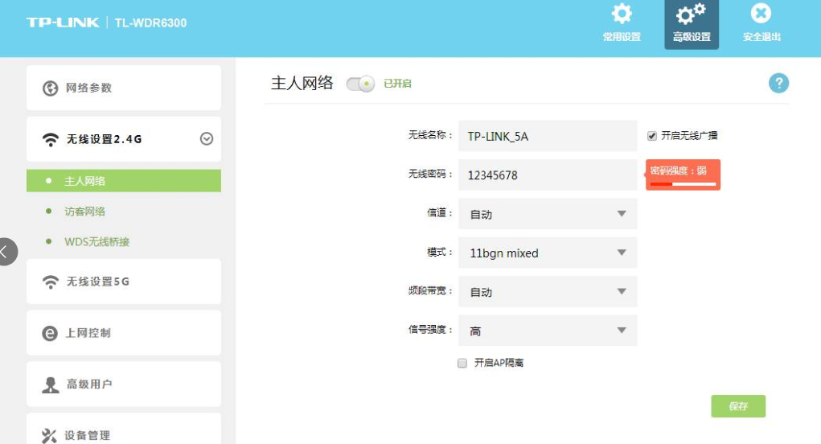Open the 模式 11bgn mixed dropdown
Image resolution: width=821 pixels, height=444 pixels.
click(547, 253)
